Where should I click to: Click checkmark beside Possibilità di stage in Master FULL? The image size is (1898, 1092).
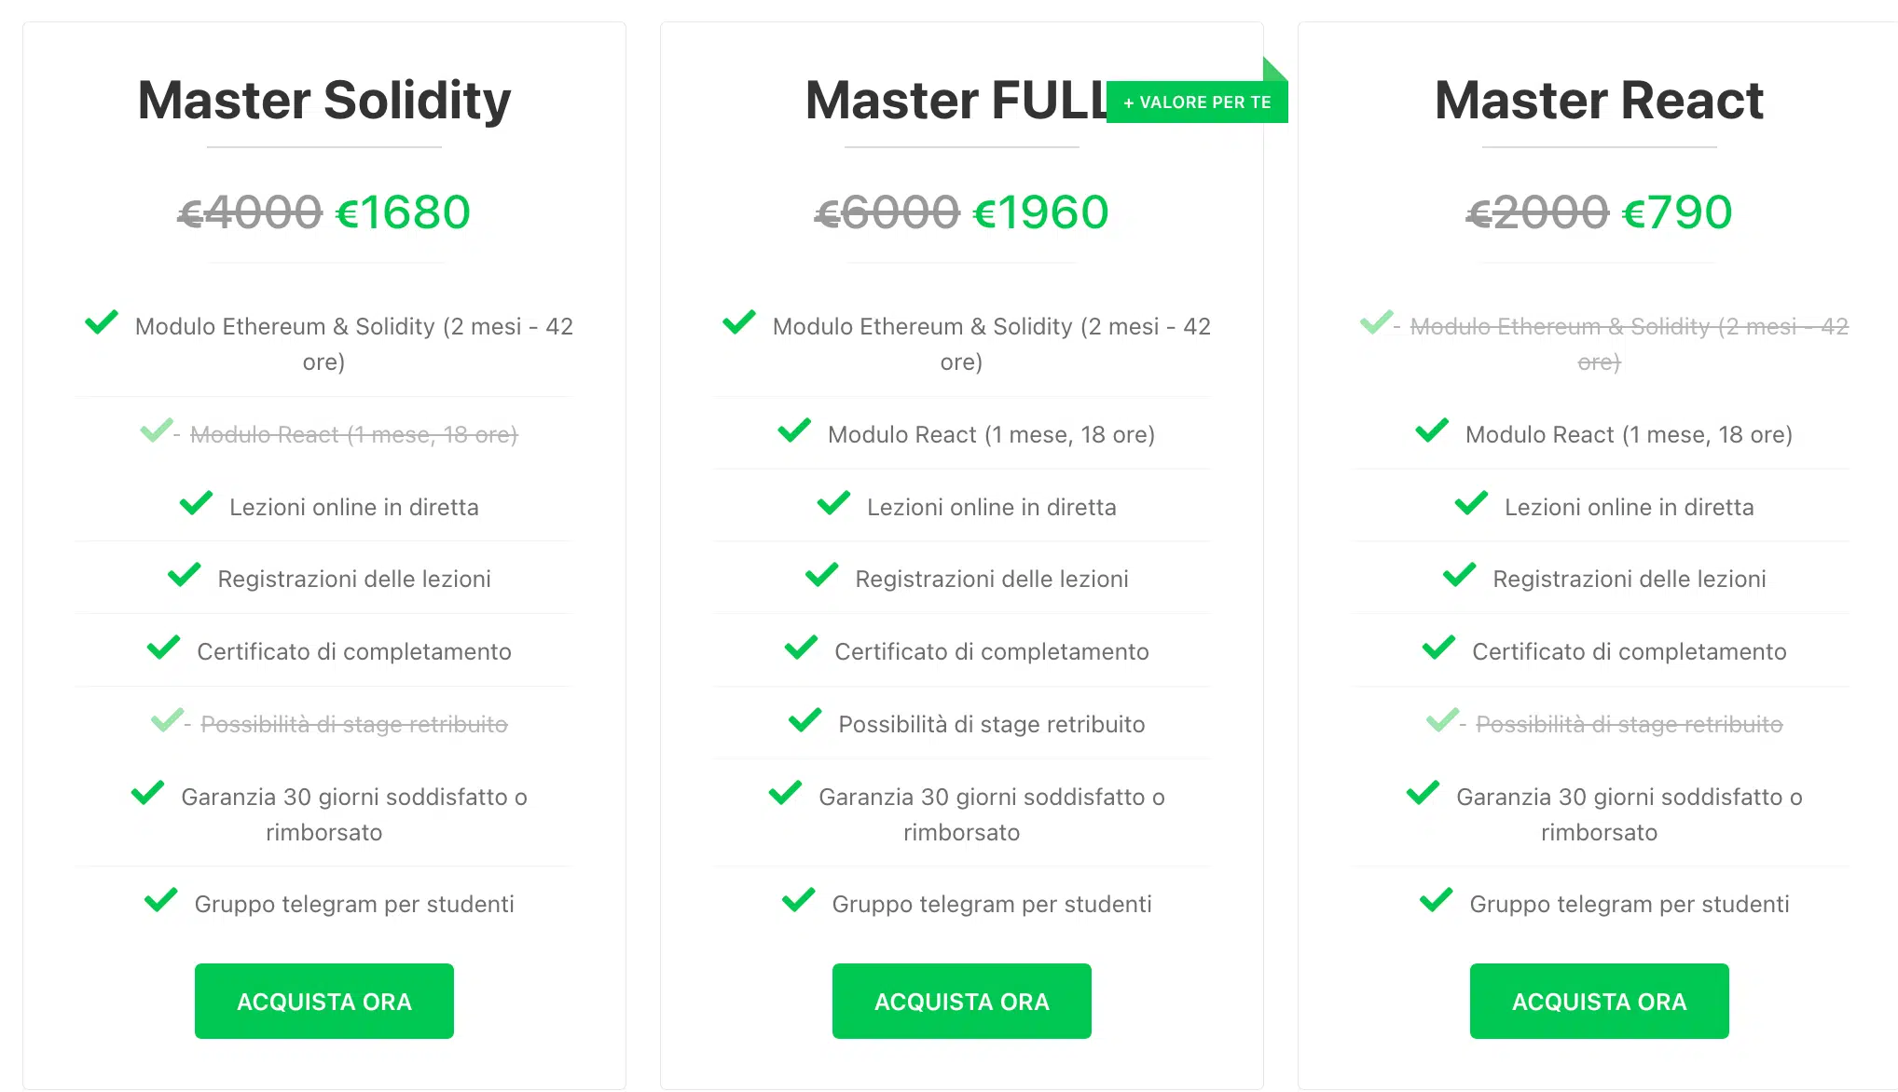(805, 720)
